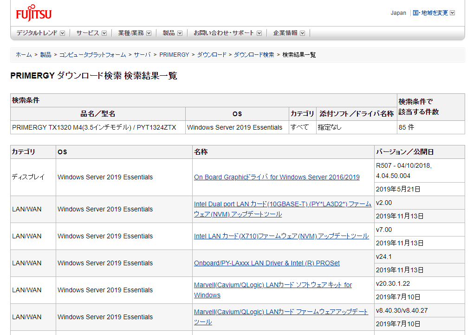Go to サーバ breadcrumb link

(x=142, y=55)
